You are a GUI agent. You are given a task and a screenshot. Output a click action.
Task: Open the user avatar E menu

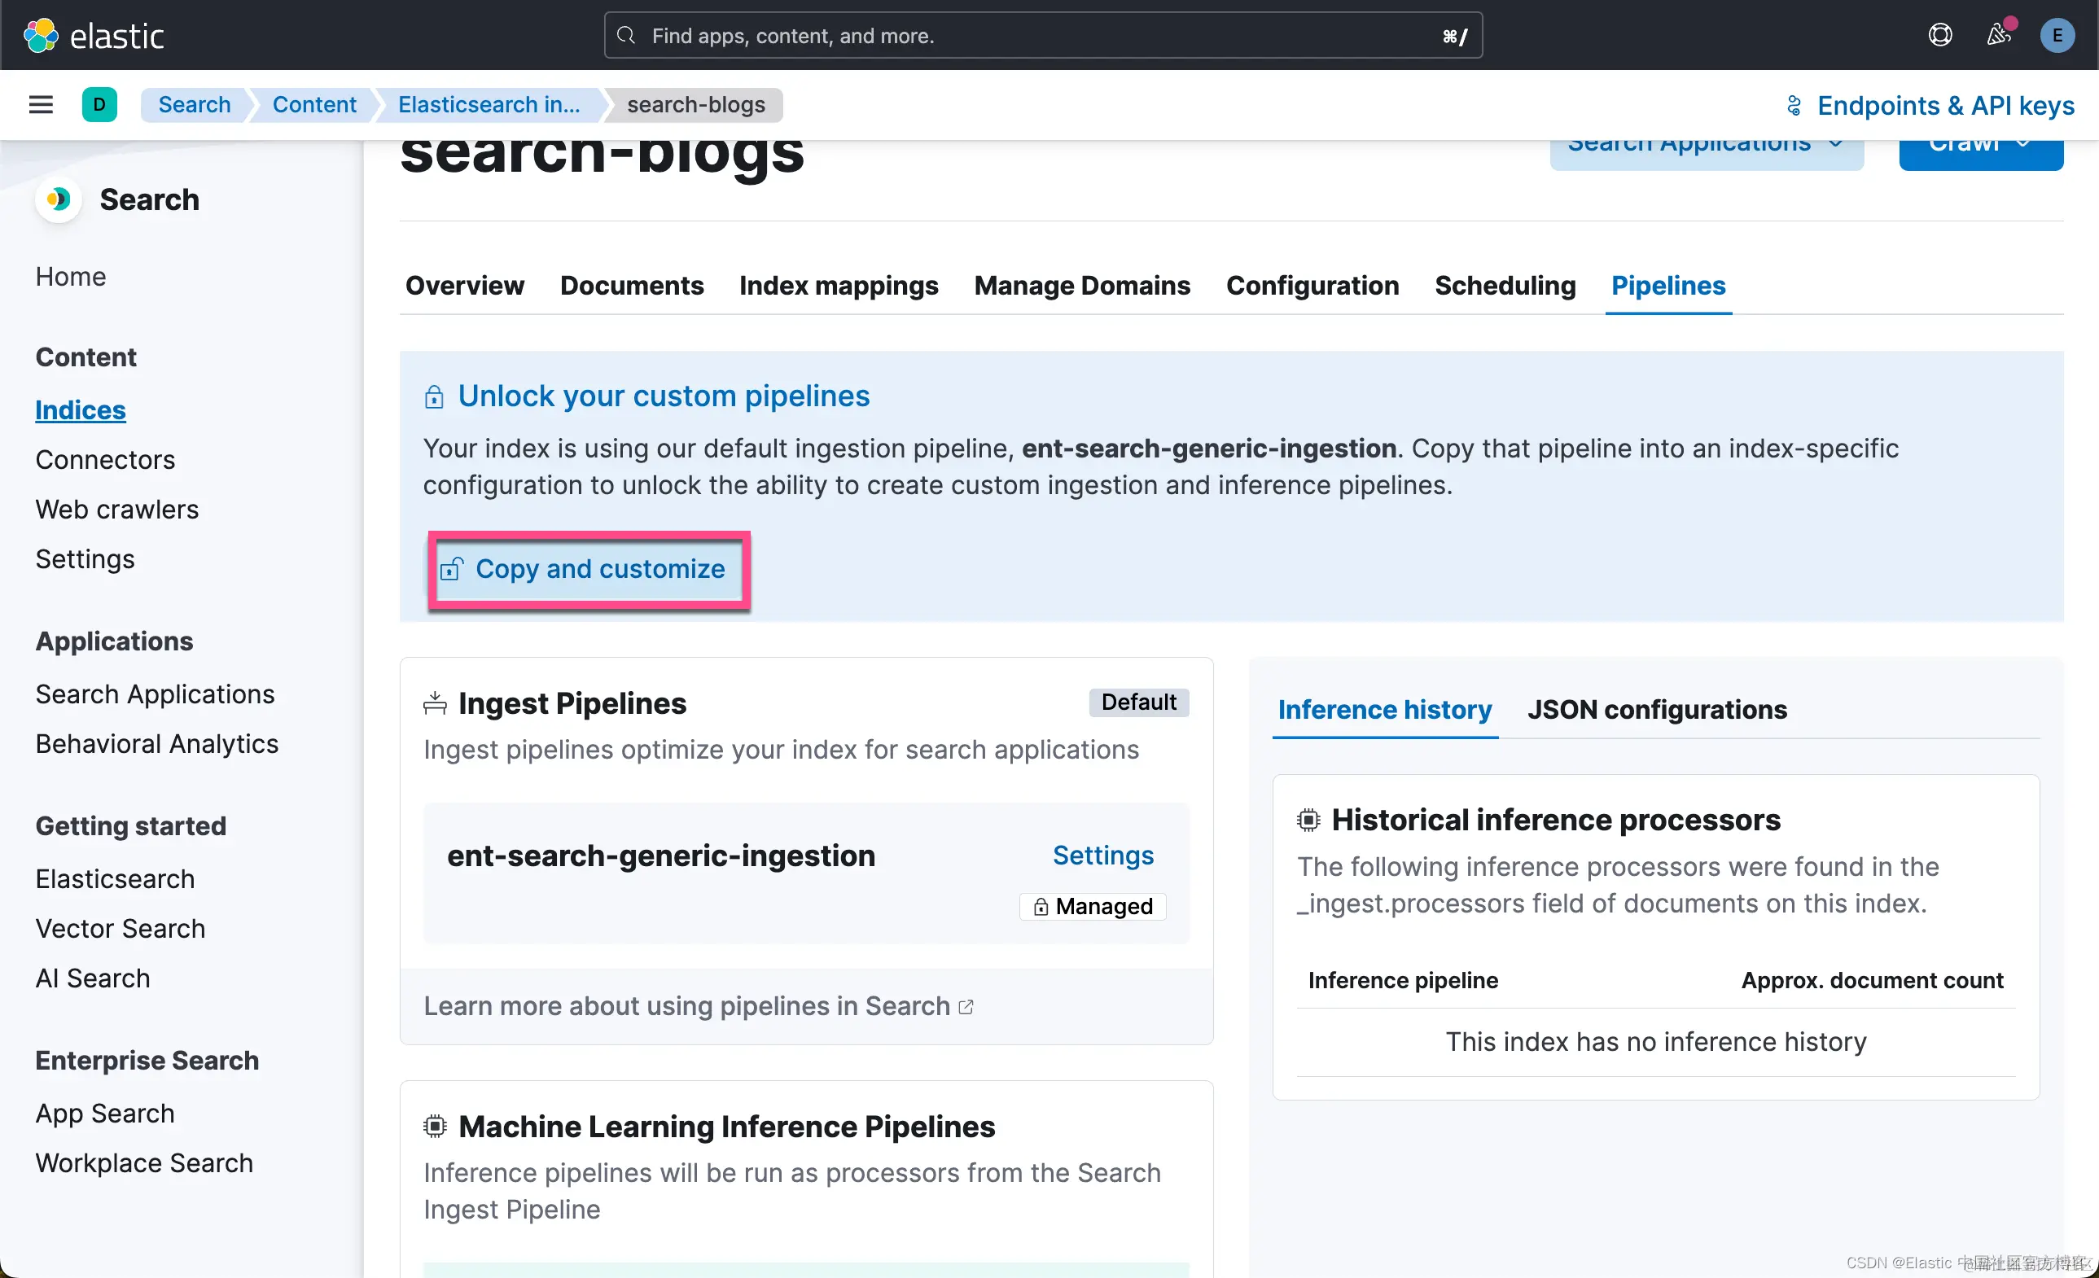2057,35
